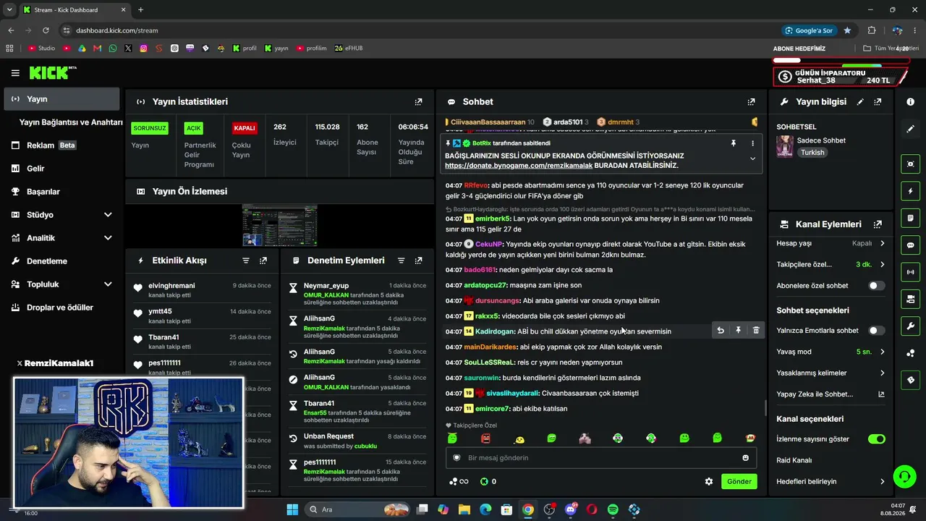The width and height of the screenshot is (926, 521).
Task: Turn off İzlenme sayısını göster switch
Action: click(876, 439)
